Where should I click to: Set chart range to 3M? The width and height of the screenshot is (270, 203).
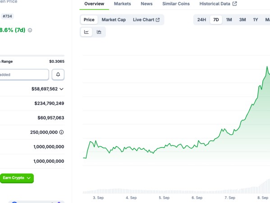[243, 20]
